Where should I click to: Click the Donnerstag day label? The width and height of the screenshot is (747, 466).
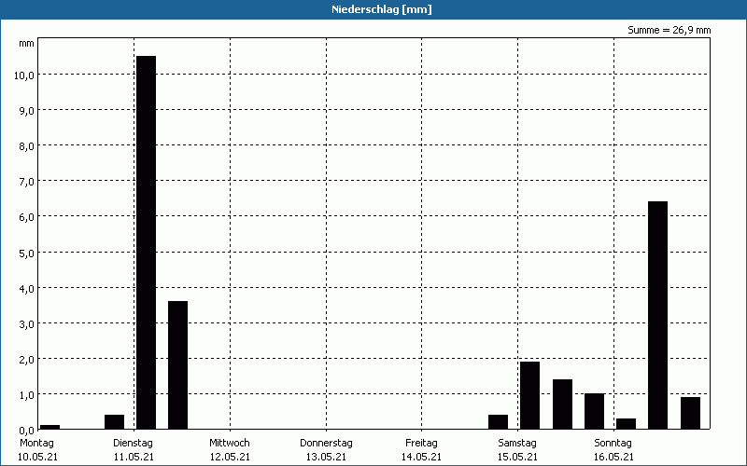[x=326, y=444]
